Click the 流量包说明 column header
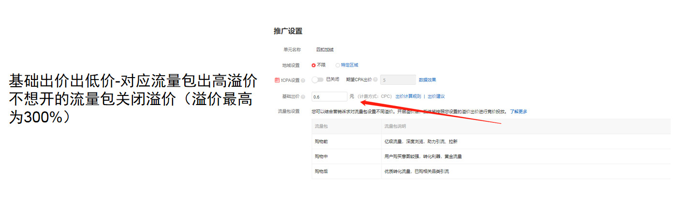The width and height of the screenshot is (678, 199). coord(395,126)
